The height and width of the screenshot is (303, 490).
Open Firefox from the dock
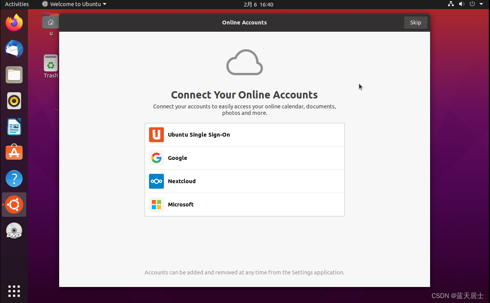[14, 23]
